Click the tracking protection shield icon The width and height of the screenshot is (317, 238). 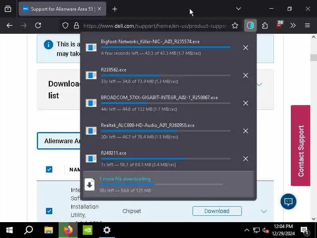(x=65, y=25)
